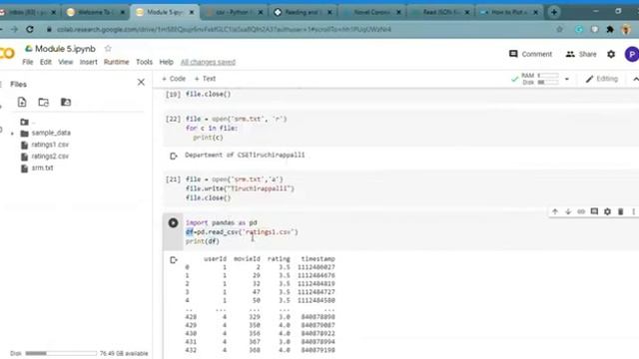Add a new Code cell
Screen dimensions: 639x359
174,79
